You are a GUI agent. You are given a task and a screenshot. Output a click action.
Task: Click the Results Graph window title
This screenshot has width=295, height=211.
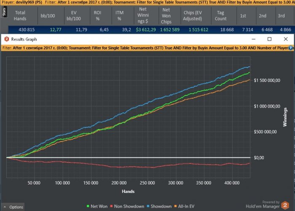[x=24, y=39]
